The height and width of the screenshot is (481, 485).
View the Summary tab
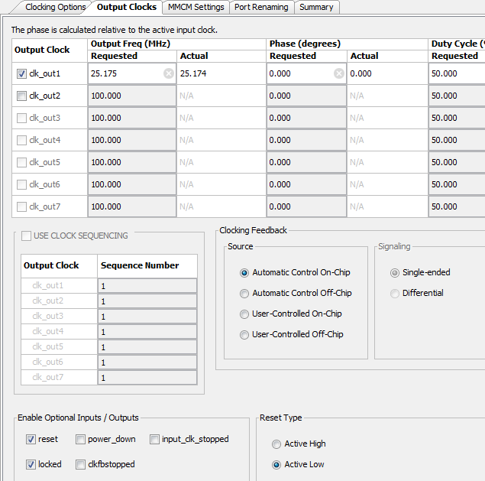coord(316,7)
